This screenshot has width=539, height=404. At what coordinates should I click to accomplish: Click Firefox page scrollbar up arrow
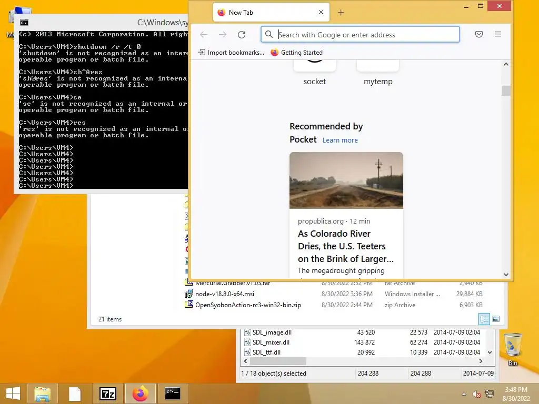click(x=506, y=64)
